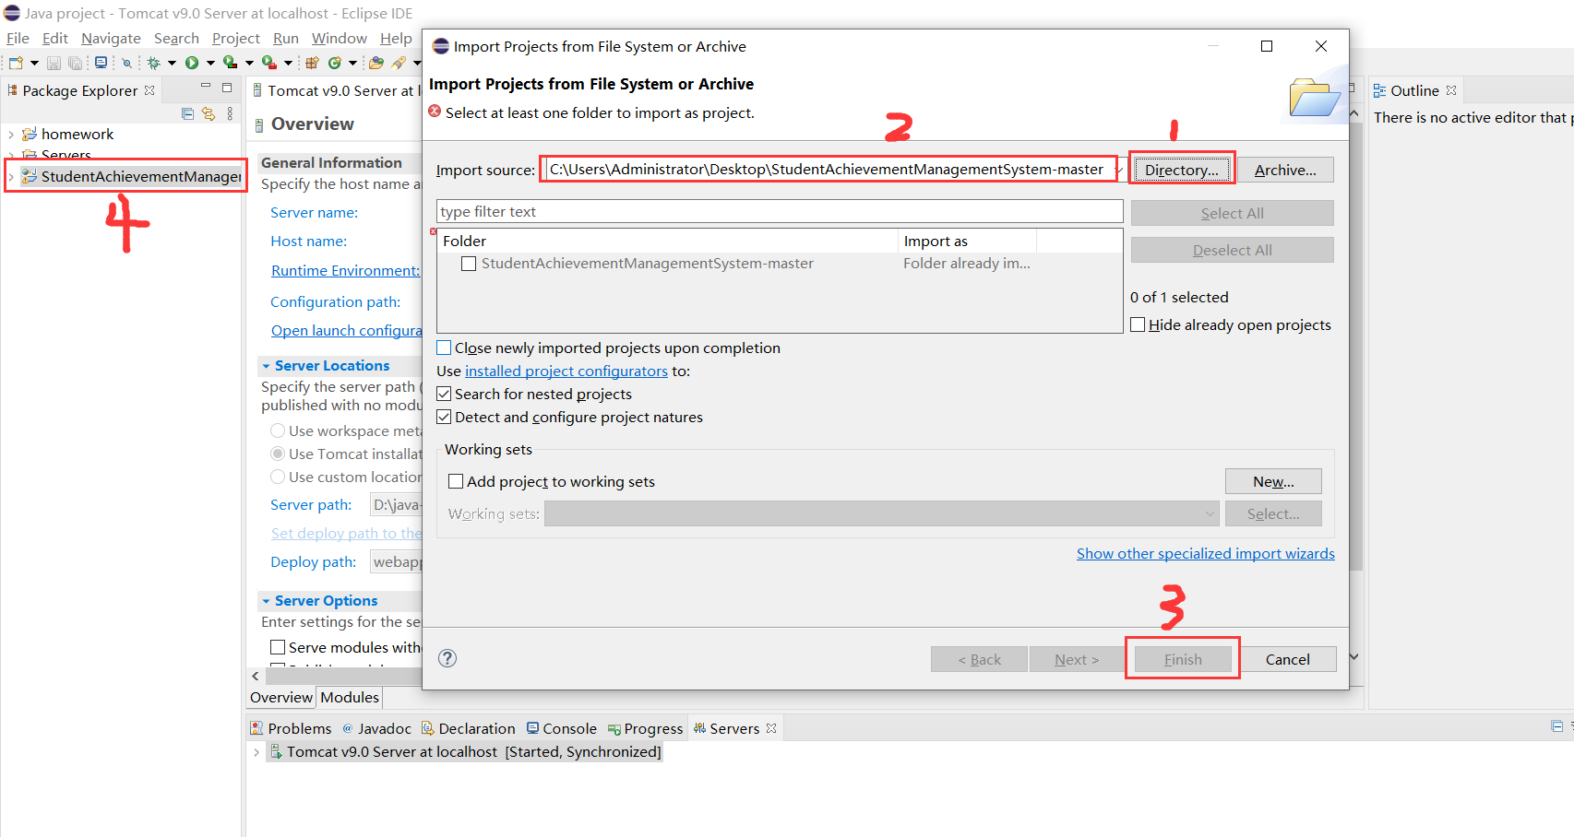Close the Outline view tab X
The image size is (1574, 837).
coord(1451,90)
